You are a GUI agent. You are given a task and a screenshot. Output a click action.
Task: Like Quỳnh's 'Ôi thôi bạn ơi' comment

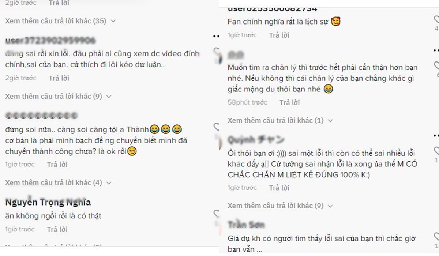click(x=436, y=150)
